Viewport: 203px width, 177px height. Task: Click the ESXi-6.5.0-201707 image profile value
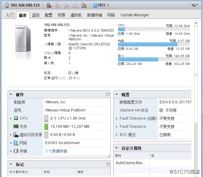tap(175, 102)
